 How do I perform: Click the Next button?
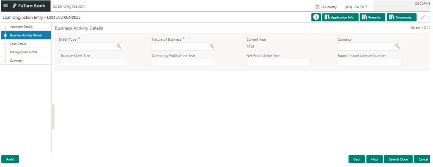click(375, 159)
